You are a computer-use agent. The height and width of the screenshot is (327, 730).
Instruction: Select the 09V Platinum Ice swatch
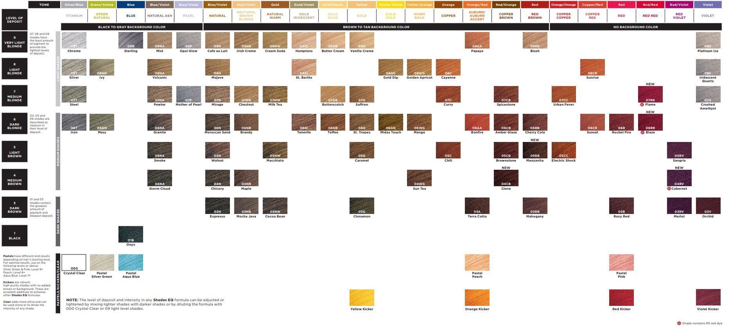pos(708,40)
